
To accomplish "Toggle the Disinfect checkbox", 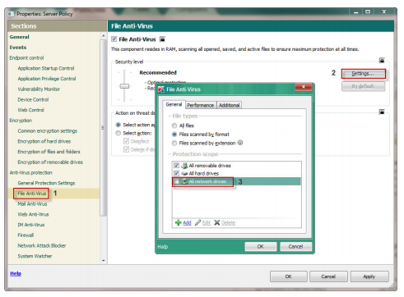I will [126, 141].
